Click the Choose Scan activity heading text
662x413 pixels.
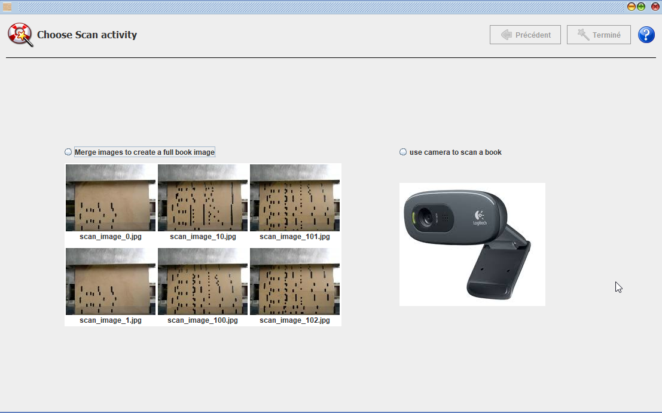(x=87, y=35)
